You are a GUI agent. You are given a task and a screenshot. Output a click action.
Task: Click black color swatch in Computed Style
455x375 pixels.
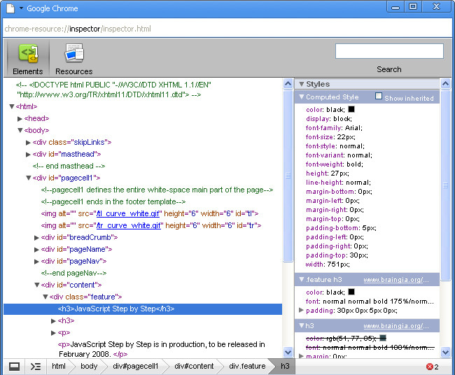click(x=351, y=109)
